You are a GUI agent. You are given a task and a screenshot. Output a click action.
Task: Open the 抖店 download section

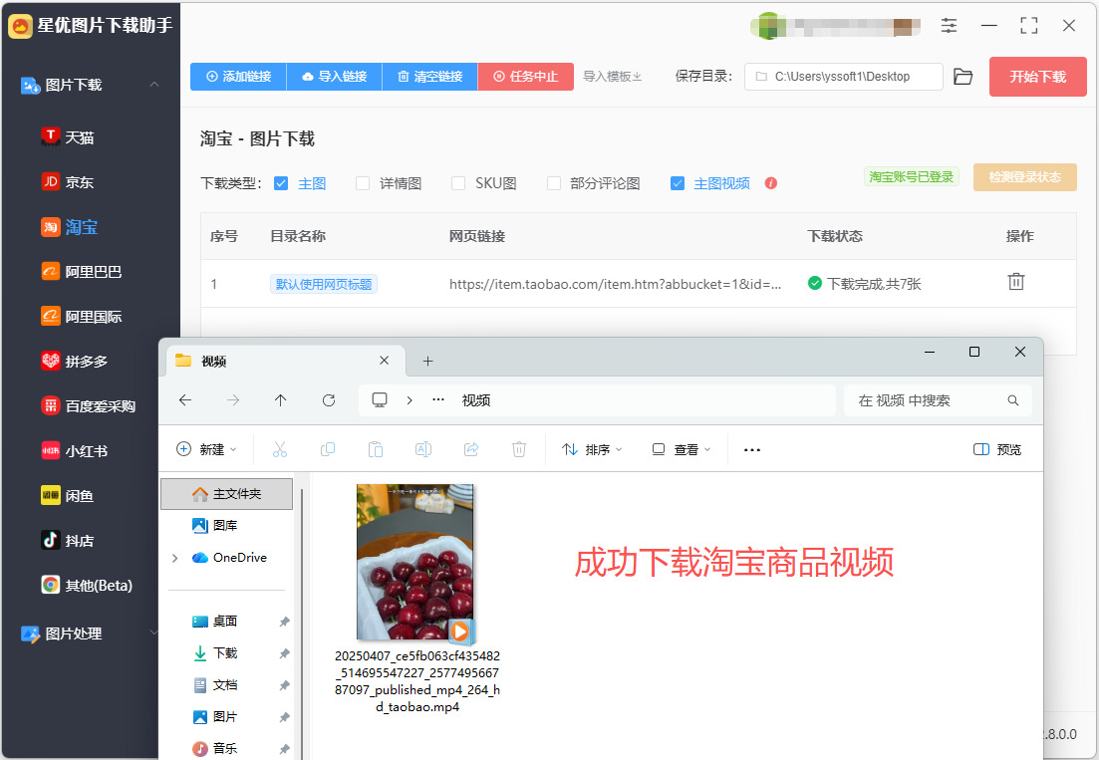click(68, 541)
